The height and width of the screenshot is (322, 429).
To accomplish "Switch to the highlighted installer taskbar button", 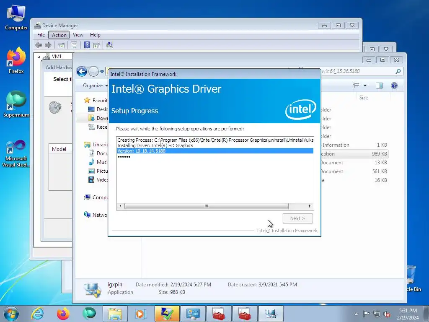I will [167, 314].
